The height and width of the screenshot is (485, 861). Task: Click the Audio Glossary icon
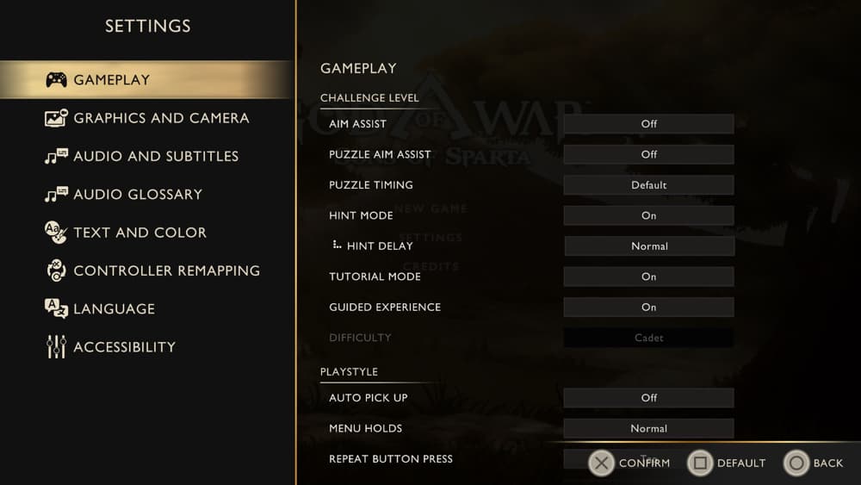click(56, 195)
